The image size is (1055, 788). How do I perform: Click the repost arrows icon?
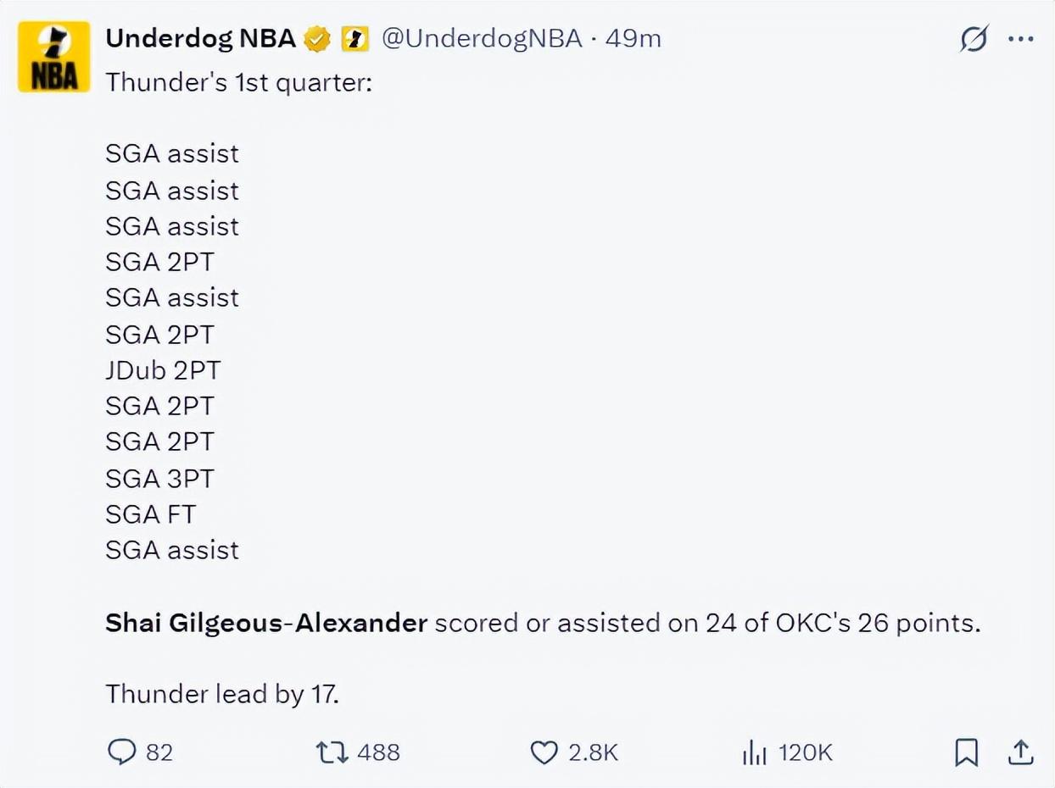332,752
